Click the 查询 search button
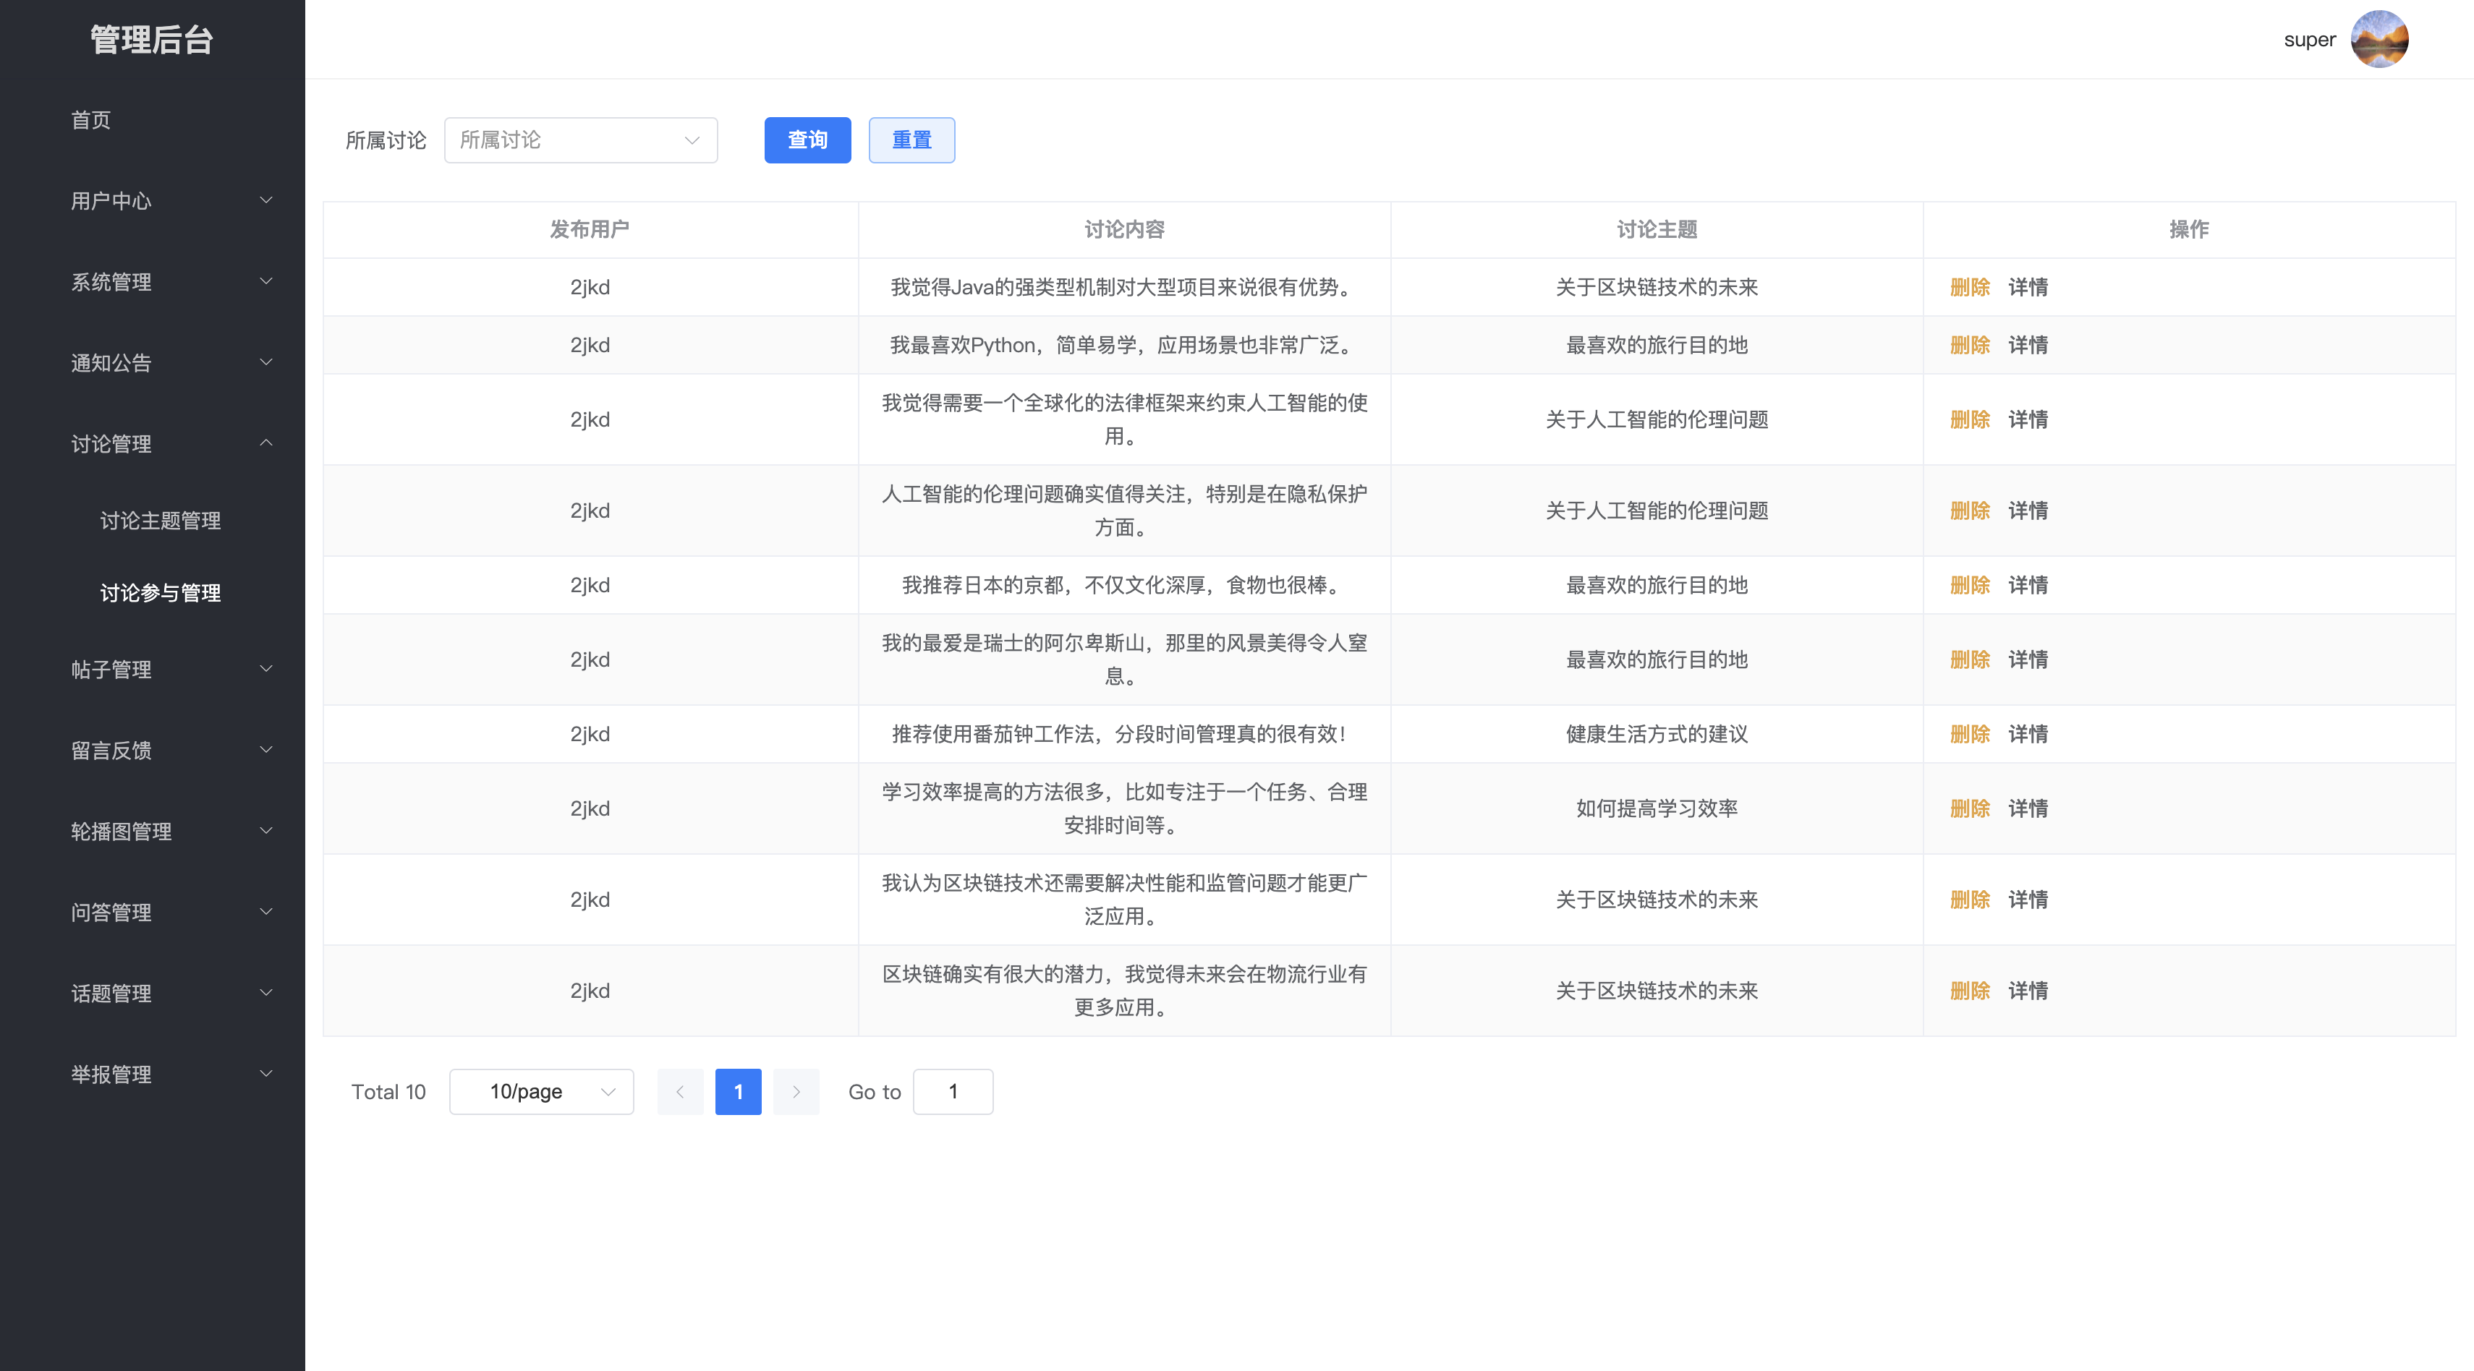 (807, 140)
